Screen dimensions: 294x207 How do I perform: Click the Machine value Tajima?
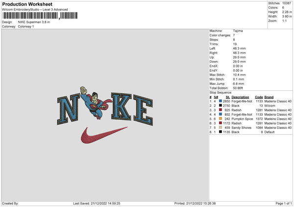[238, 31]
